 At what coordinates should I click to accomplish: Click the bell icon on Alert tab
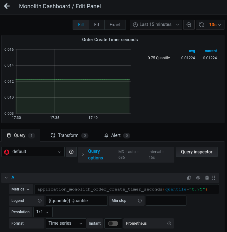coord(106,135)
